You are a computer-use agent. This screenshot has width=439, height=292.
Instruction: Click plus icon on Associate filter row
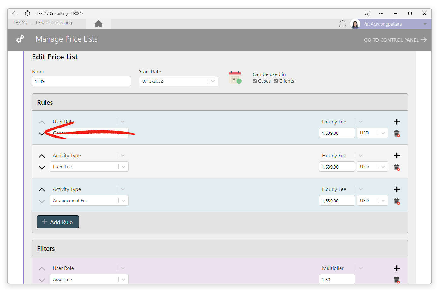coord(397,268)
